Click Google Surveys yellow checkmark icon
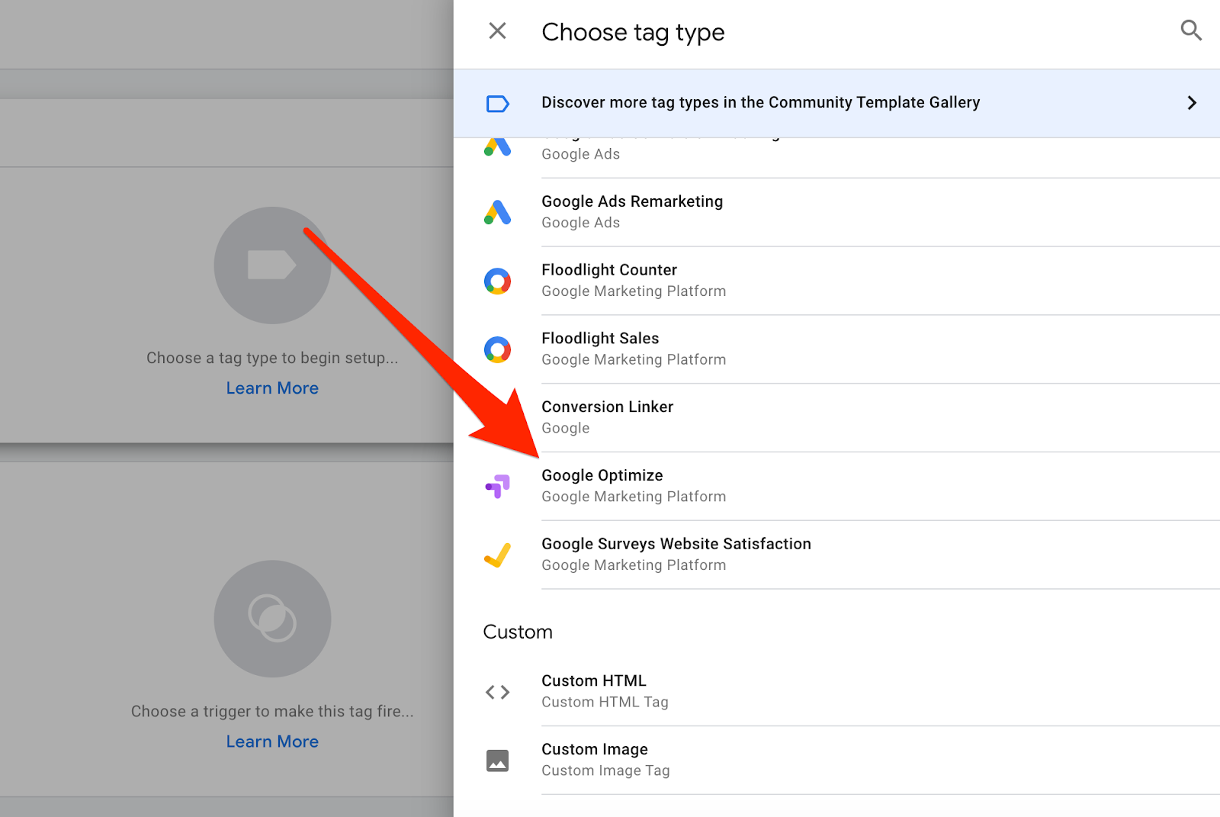1220x817 pixels. pyautogui.click(x=497, y=555)
